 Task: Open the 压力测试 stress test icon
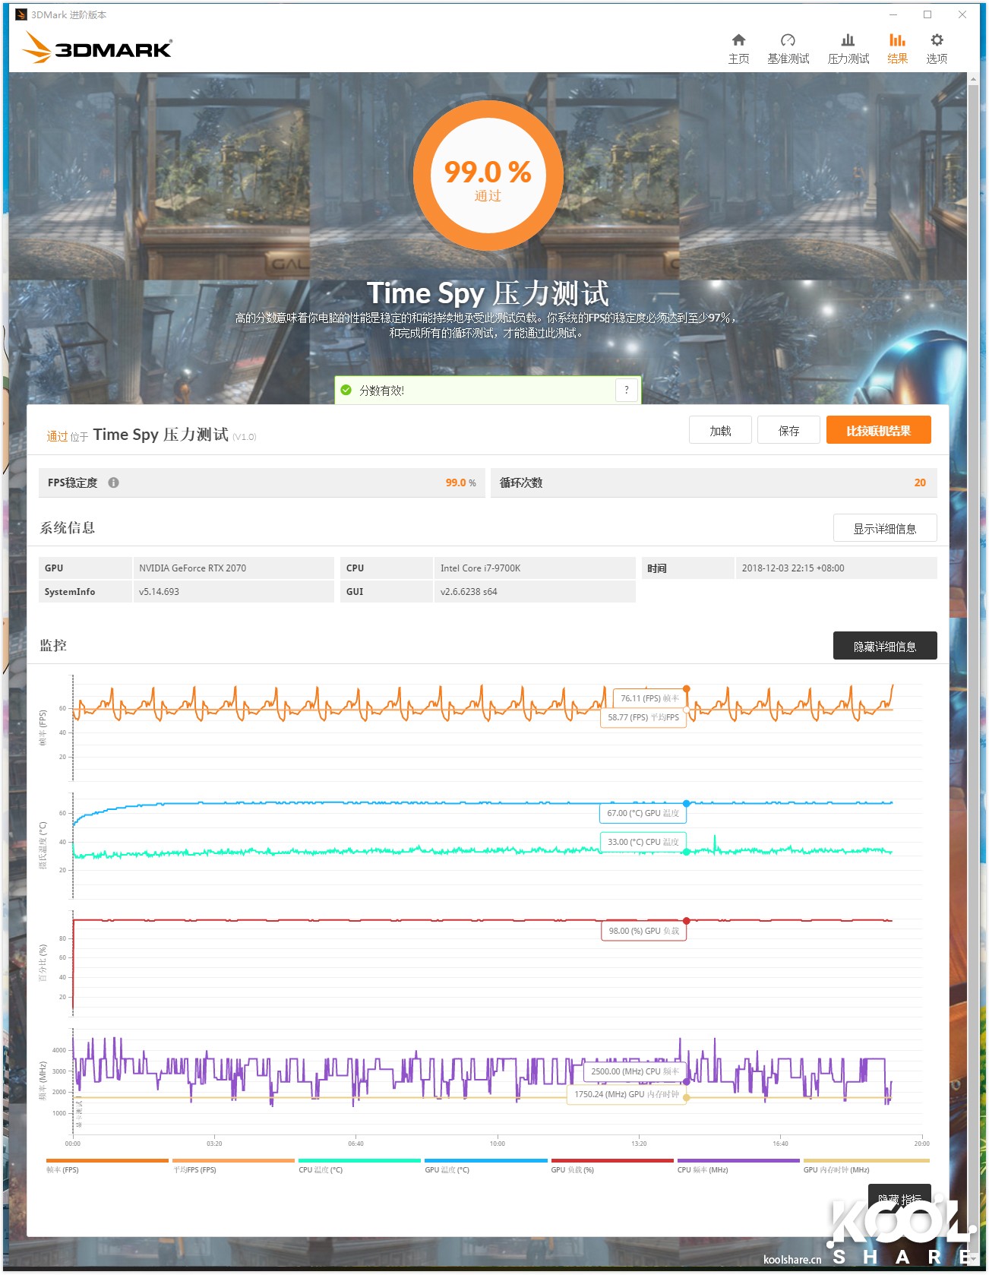pos(848,40)
